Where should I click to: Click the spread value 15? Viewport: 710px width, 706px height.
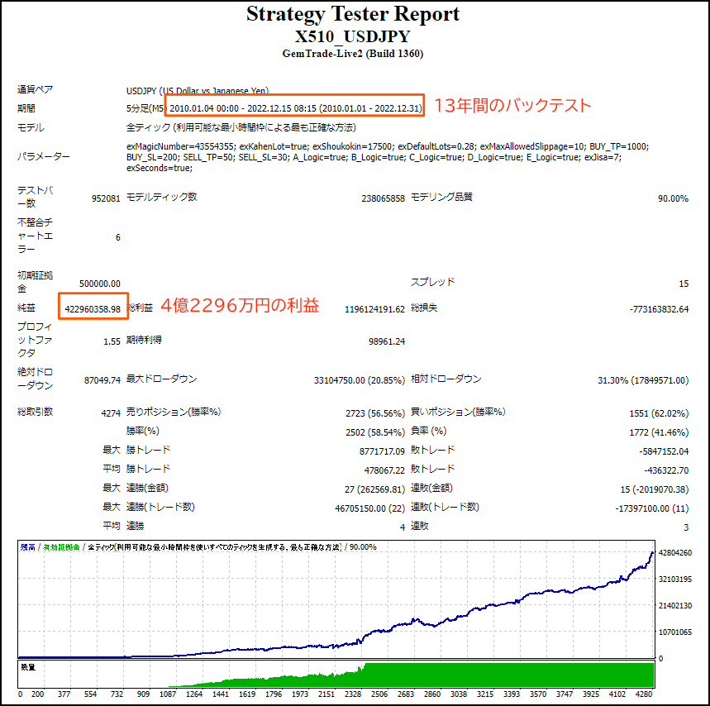(x=684, y=284)
